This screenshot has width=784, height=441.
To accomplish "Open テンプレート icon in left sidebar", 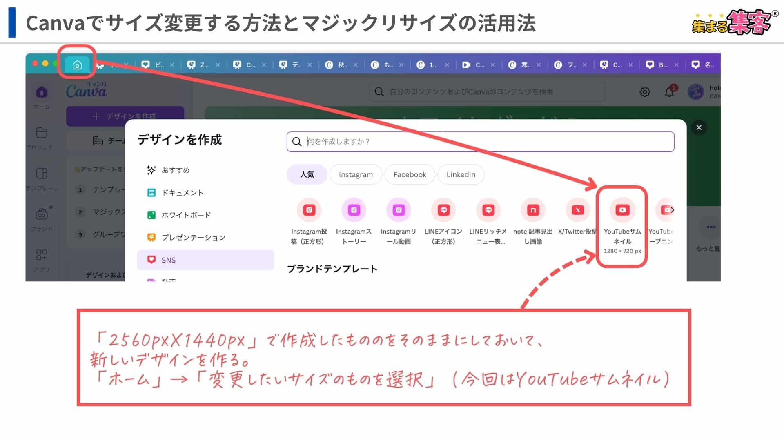I will click(42, 173).
